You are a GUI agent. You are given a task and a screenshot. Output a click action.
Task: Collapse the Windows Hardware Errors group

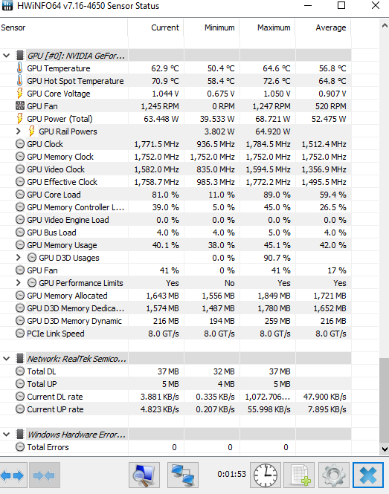pyautogui.click(x=6, y=435)
